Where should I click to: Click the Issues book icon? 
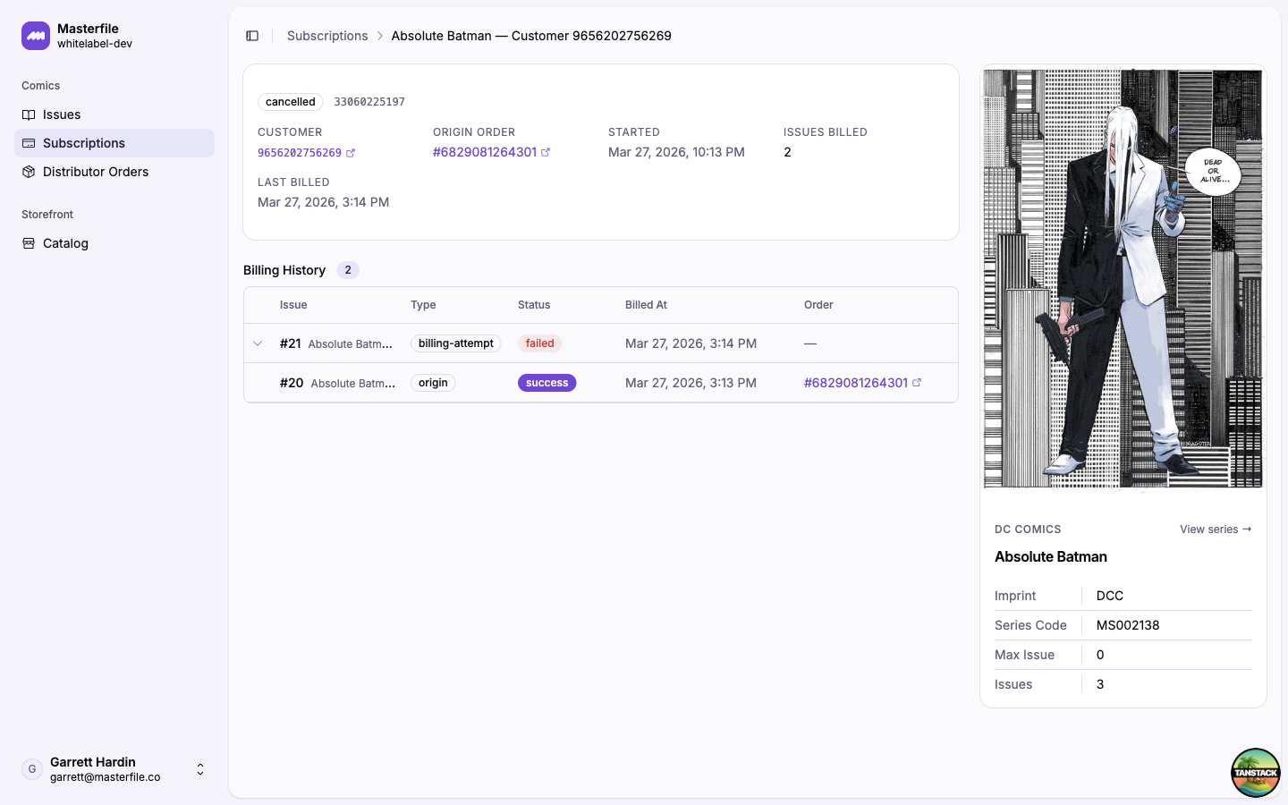(29, 114)
